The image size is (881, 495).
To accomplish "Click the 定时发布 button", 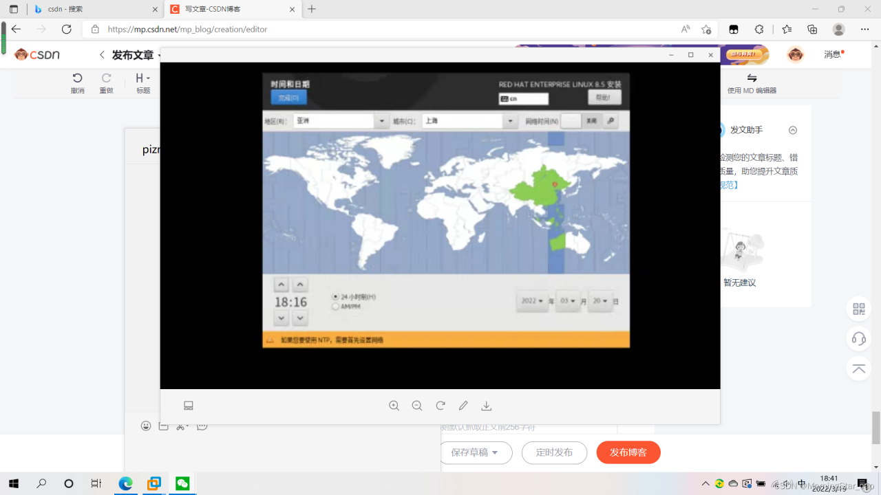I will point(554,452).
